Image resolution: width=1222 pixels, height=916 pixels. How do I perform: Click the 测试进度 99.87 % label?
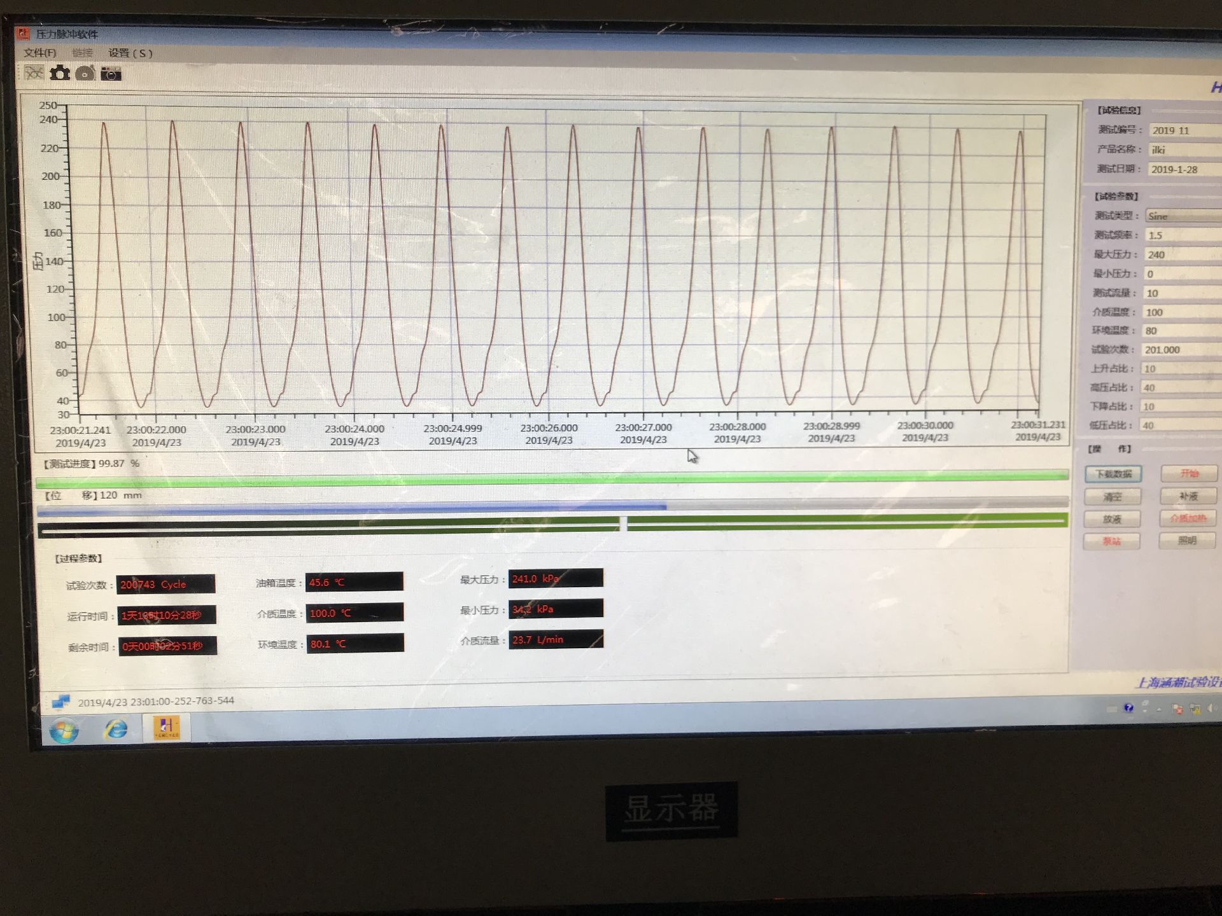coord(91,464)
